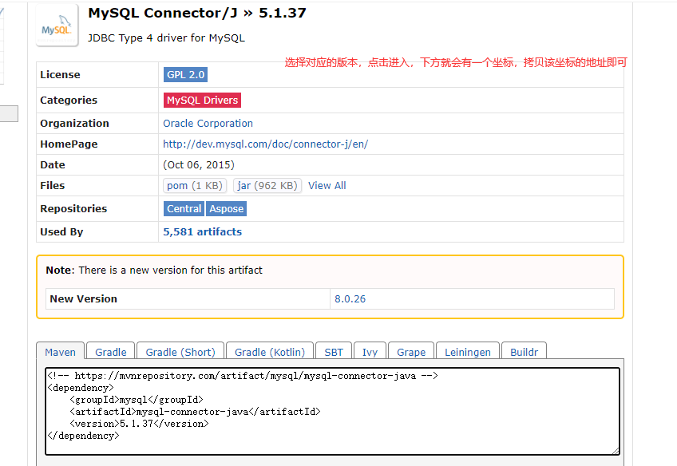677x466 pixels.
Task: Open the MySQL Drivers category badge
Action: pos(202,100)
